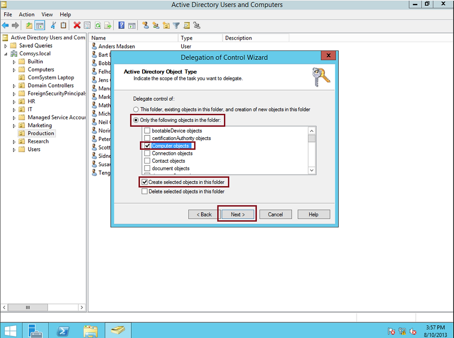Click the Find objects toolbar icon

click(x=187, y=26)
